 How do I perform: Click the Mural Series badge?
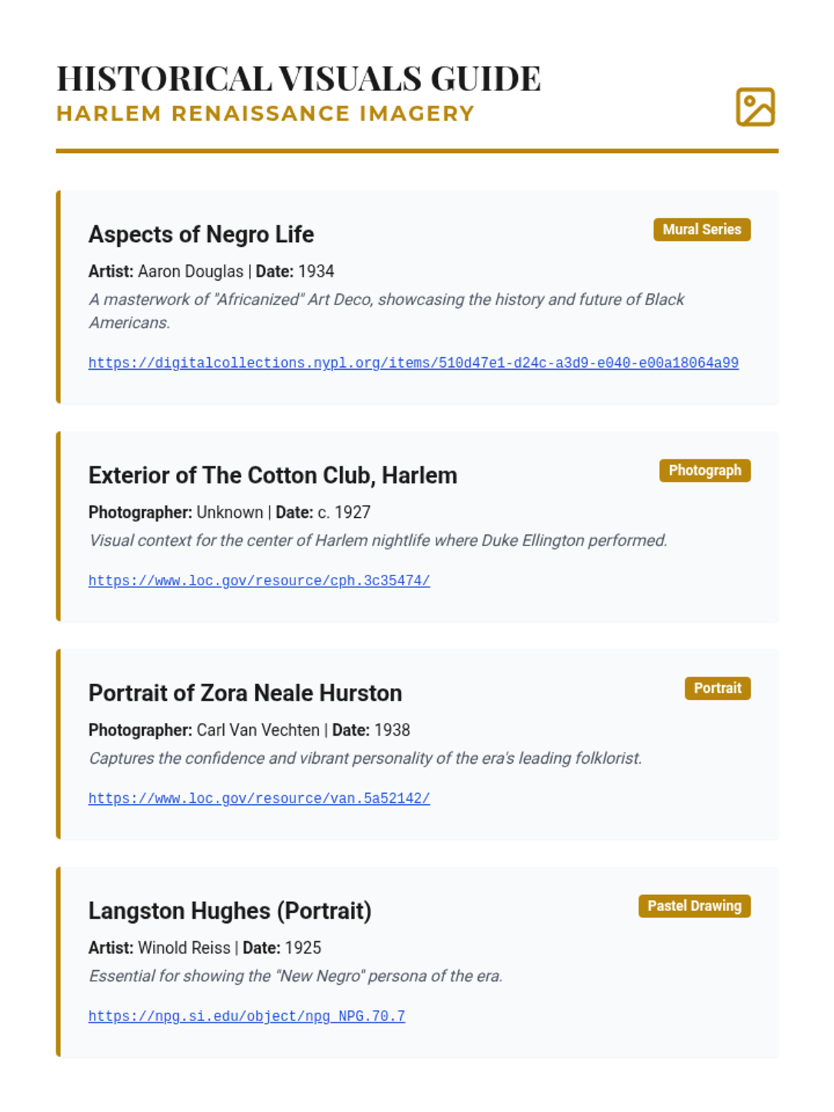coord(701,229)
